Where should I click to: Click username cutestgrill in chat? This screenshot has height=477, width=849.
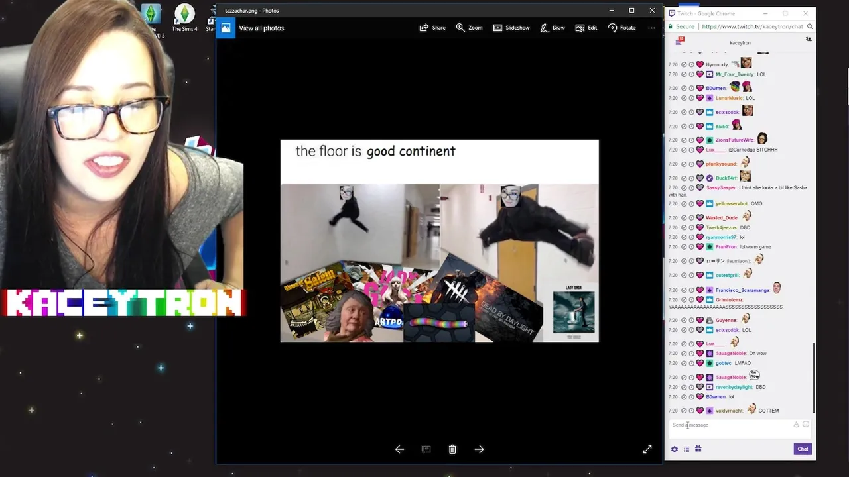coord(727,275)
